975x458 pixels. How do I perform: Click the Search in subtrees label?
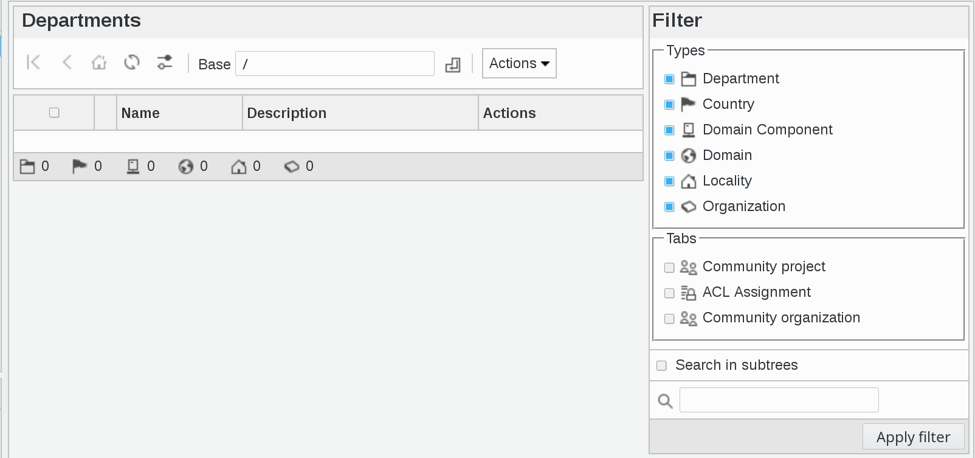pos(737,365)
